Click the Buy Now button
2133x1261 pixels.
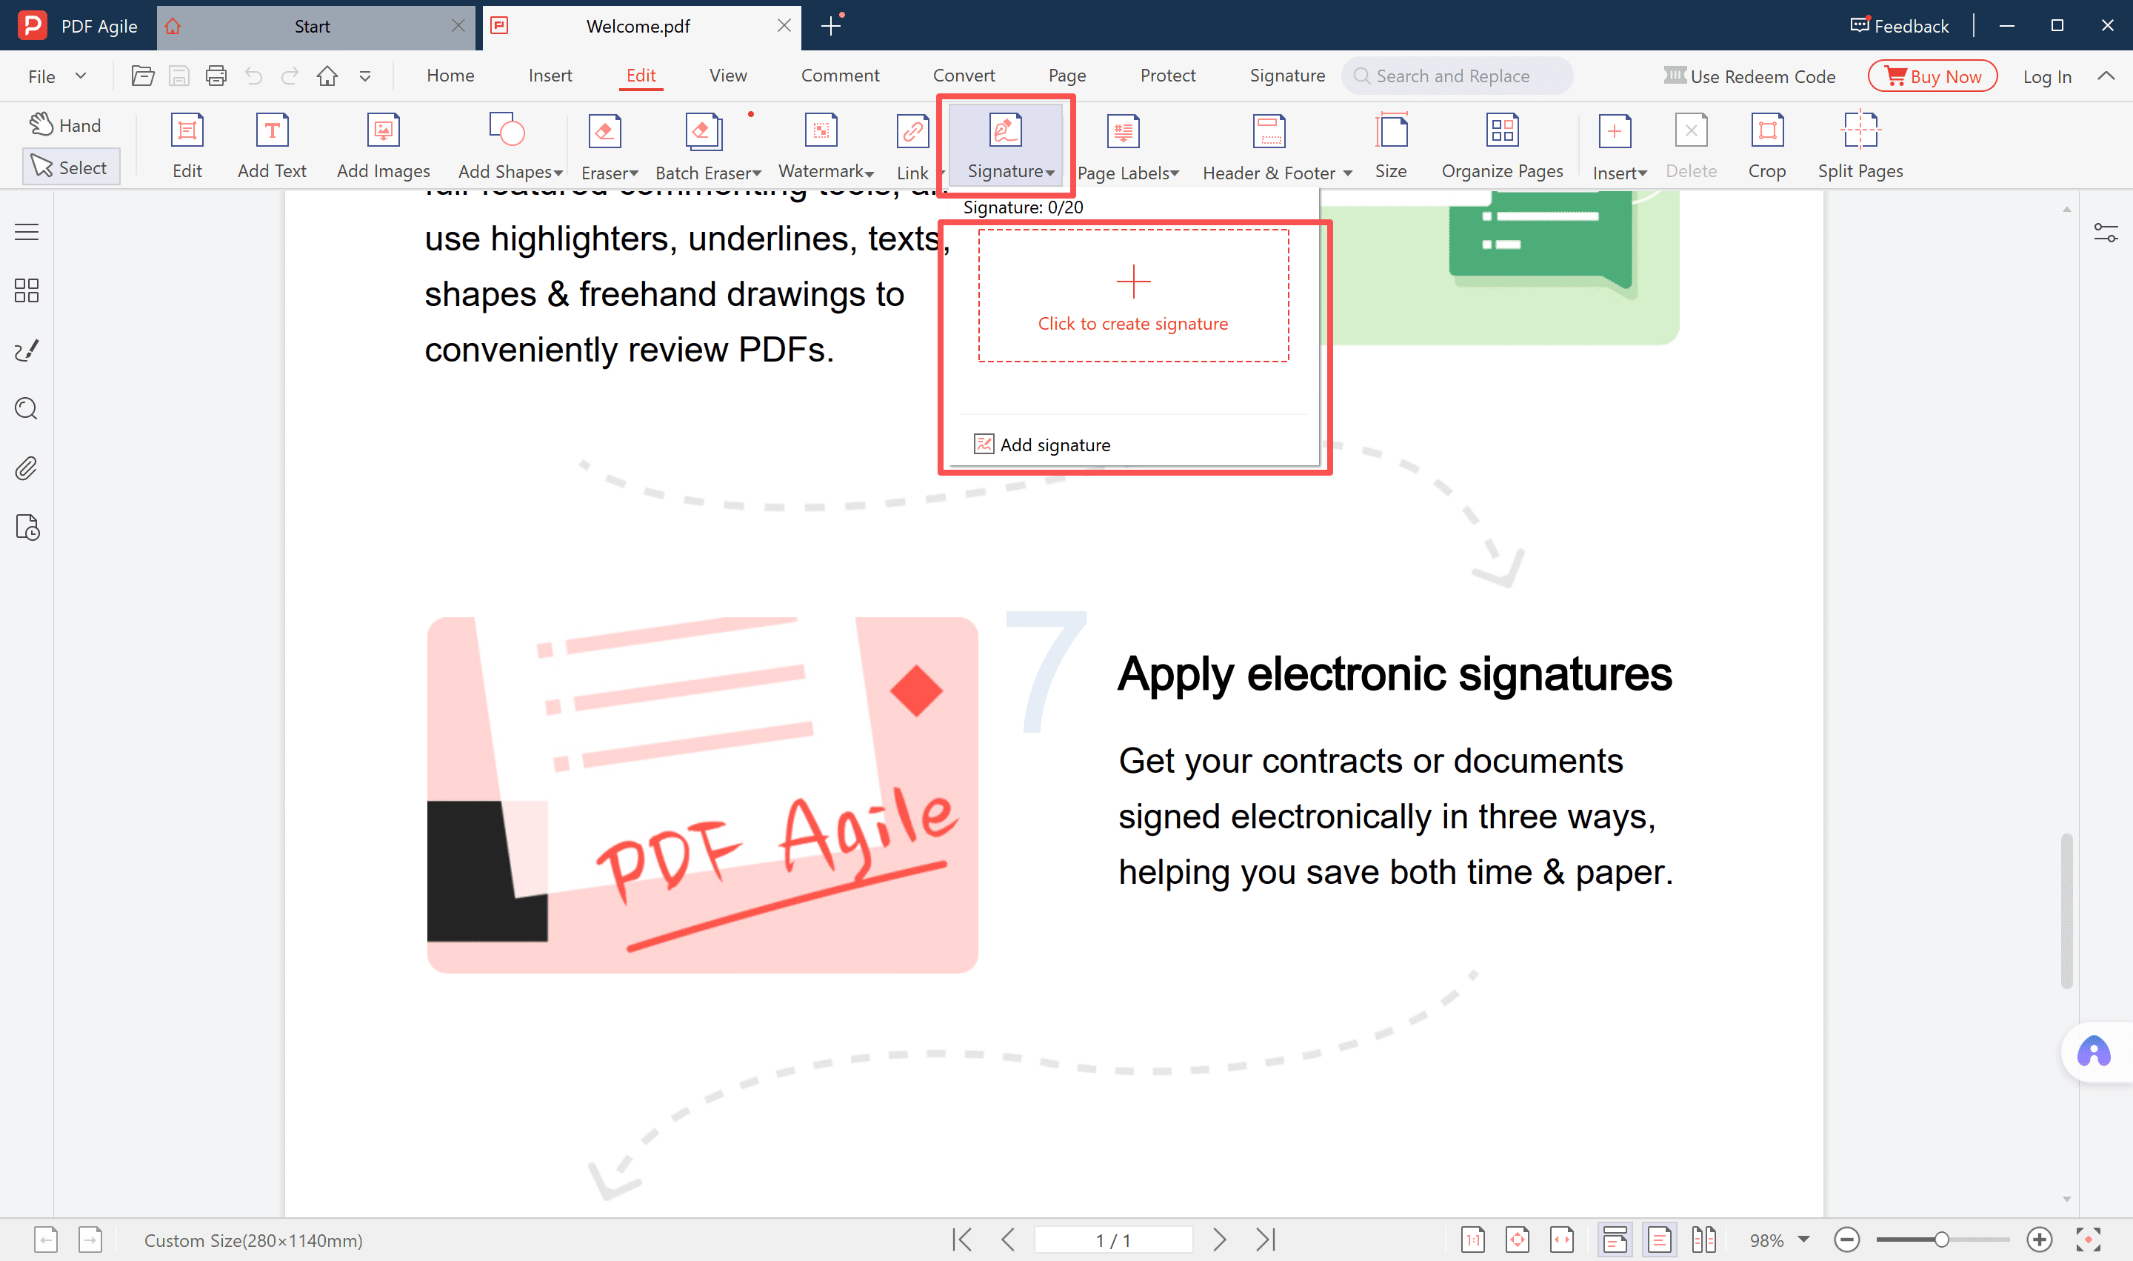coord(1932,76)
